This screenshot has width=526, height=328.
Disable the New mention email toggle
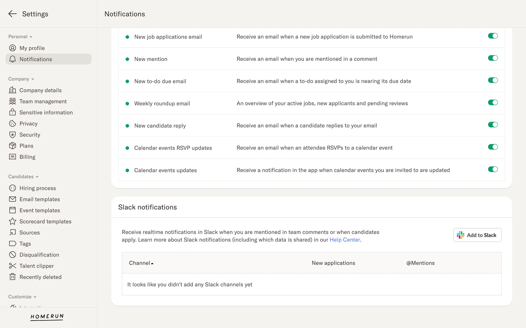pos(493,58)
